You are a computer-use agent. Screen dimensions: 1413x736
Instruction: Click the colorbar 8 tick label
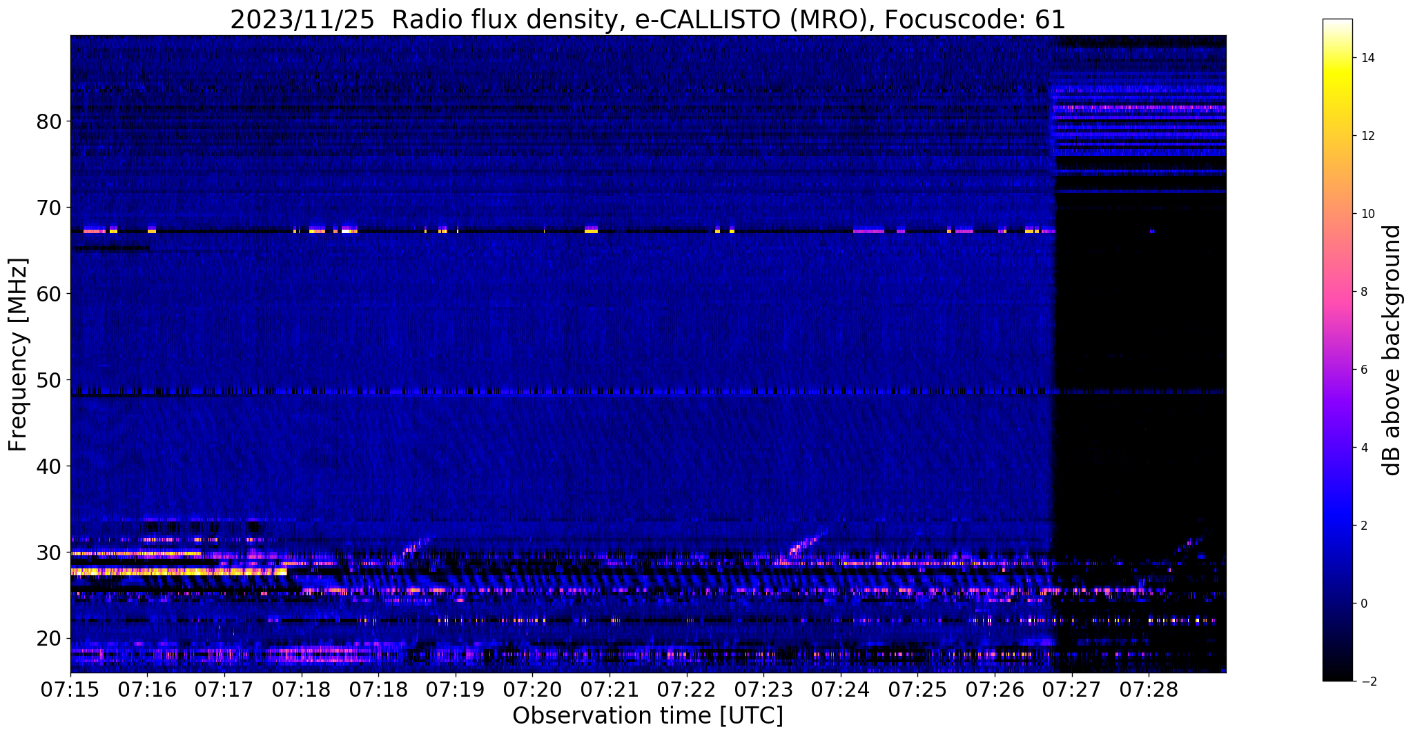1364,292
